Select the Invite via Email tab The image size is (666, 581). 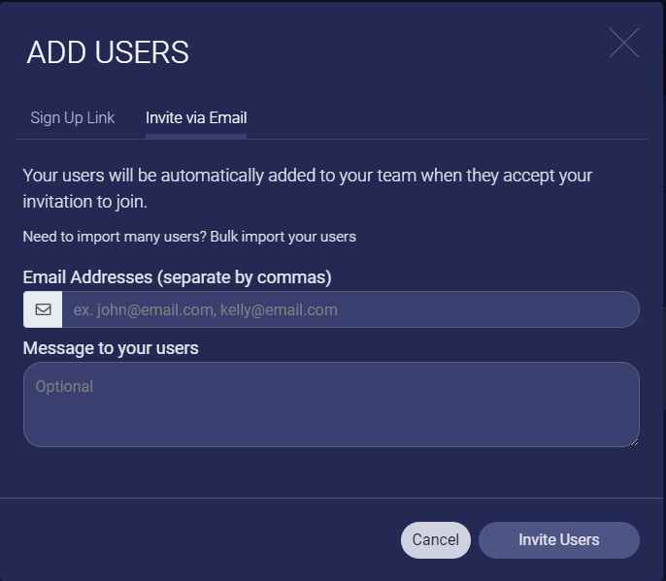pos(196,117)
